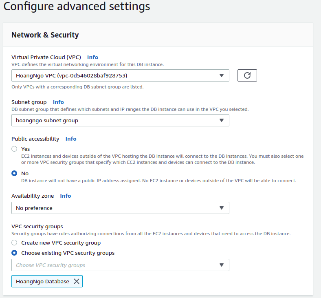
Task: Click the HoangNgo Database tag label
Action: (x=42, y=281)
